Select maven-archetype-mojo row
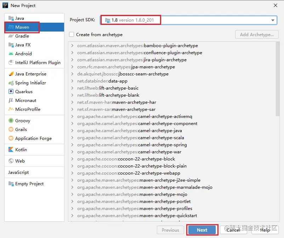This screenshot has height=238, width=284. 172,194
